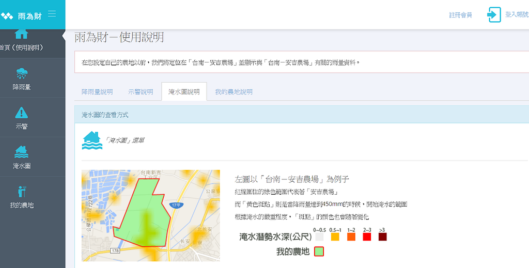The height and width of the screenshot is (268, 529).
Task: Click the 1~2 orange depth swatch
Action: pyautogui.click(x=351, y=237)
